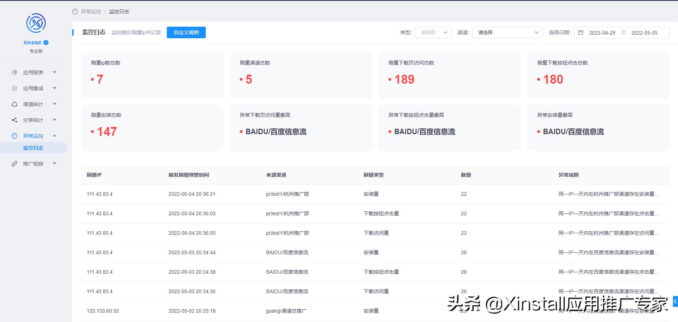Collapse the 异常监控 menu chevron
This screenshot has height=322, width=678.
pos(55,136)
